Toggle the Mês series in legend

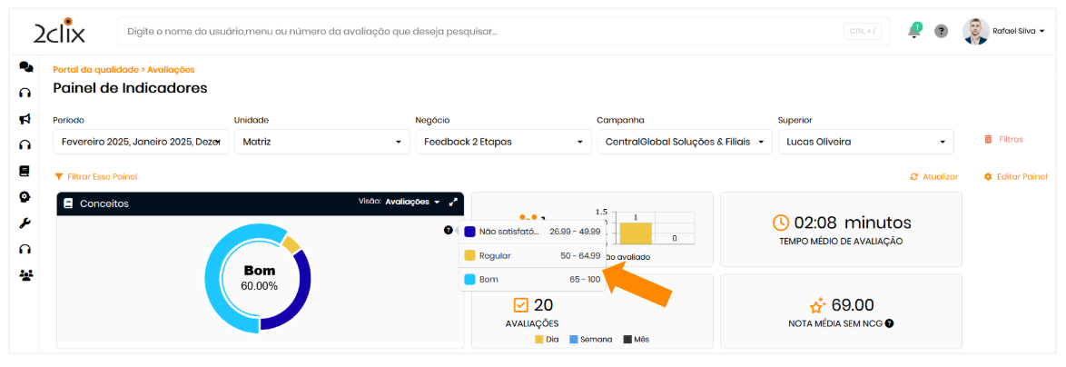[x=635, y=340]
